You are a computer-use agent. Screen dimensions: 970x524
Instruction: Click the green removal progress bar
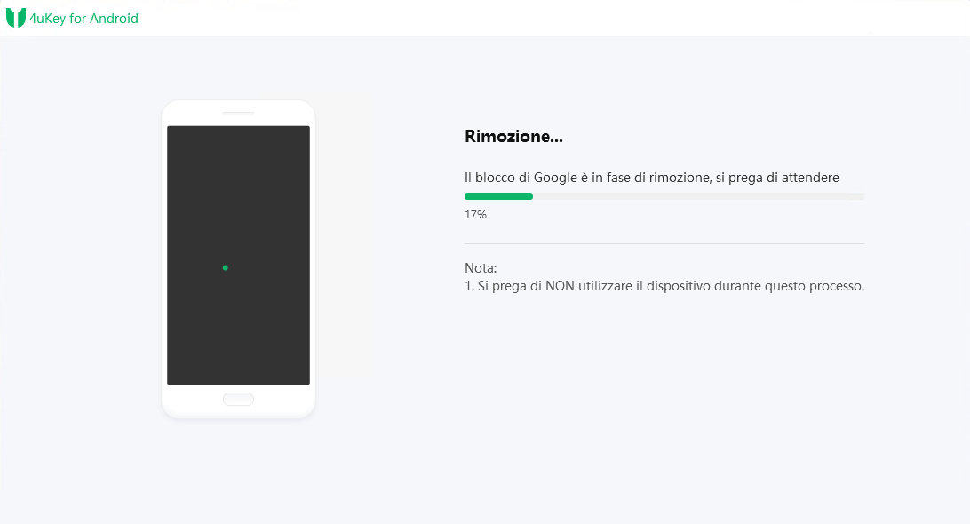pos(498,195)
